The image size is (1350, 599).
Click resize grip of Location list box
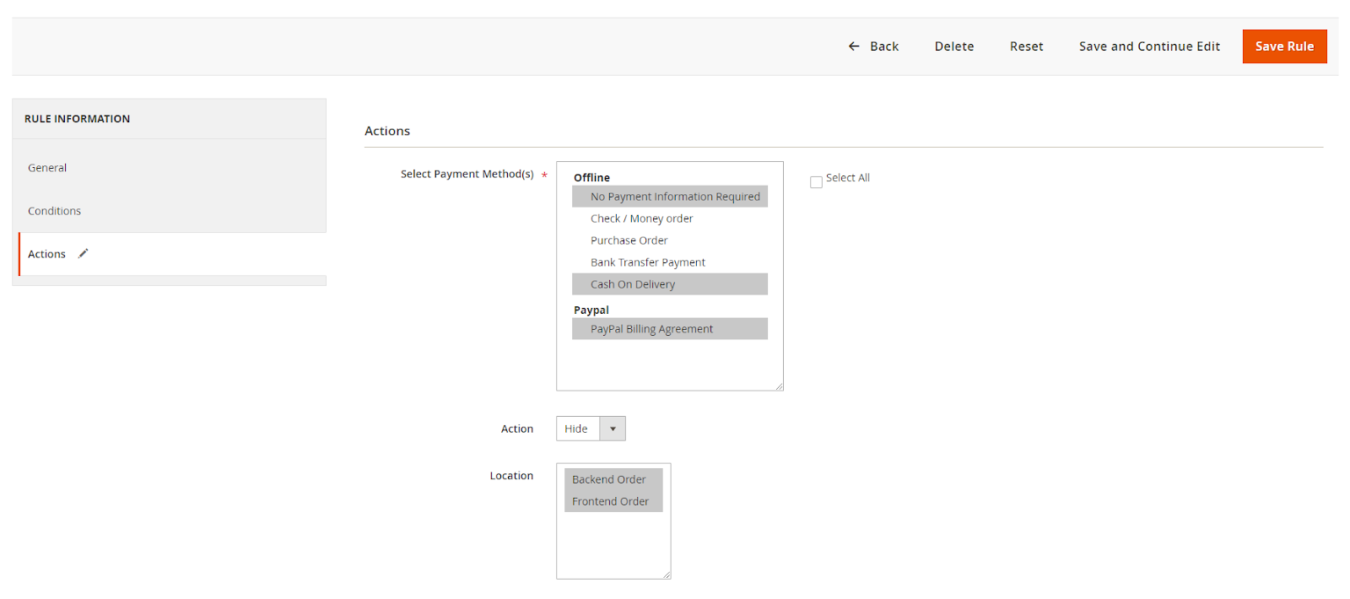coord(667,575)
